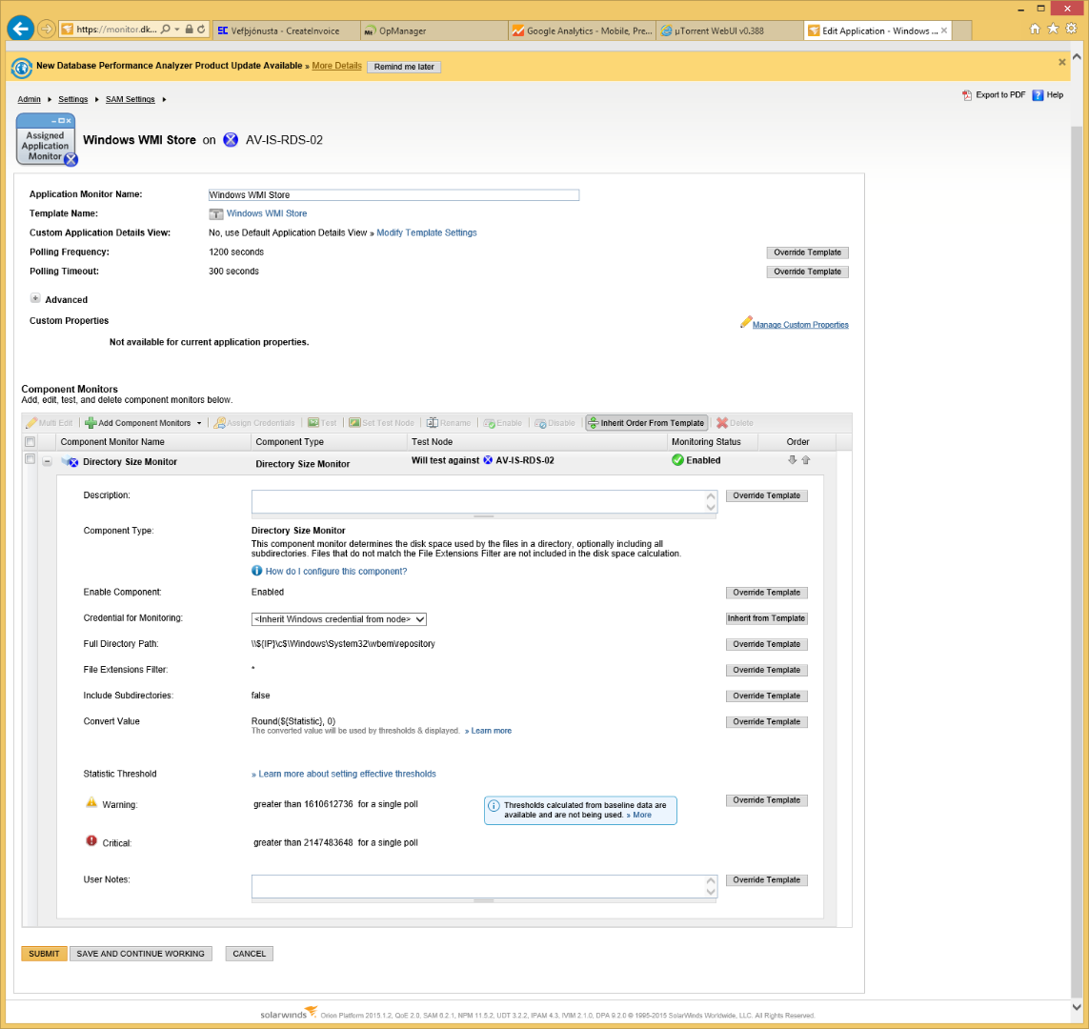The image size is (1089, 1029).
Task: Switch to OpManager tab
Action: (x=434, y=30)
